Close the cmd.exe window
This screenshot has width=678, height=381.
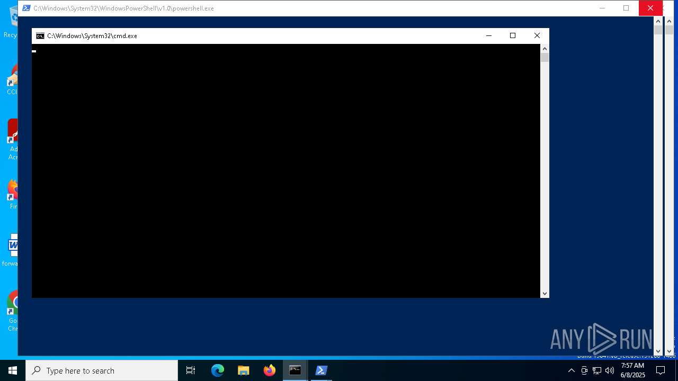click(537, 35)
